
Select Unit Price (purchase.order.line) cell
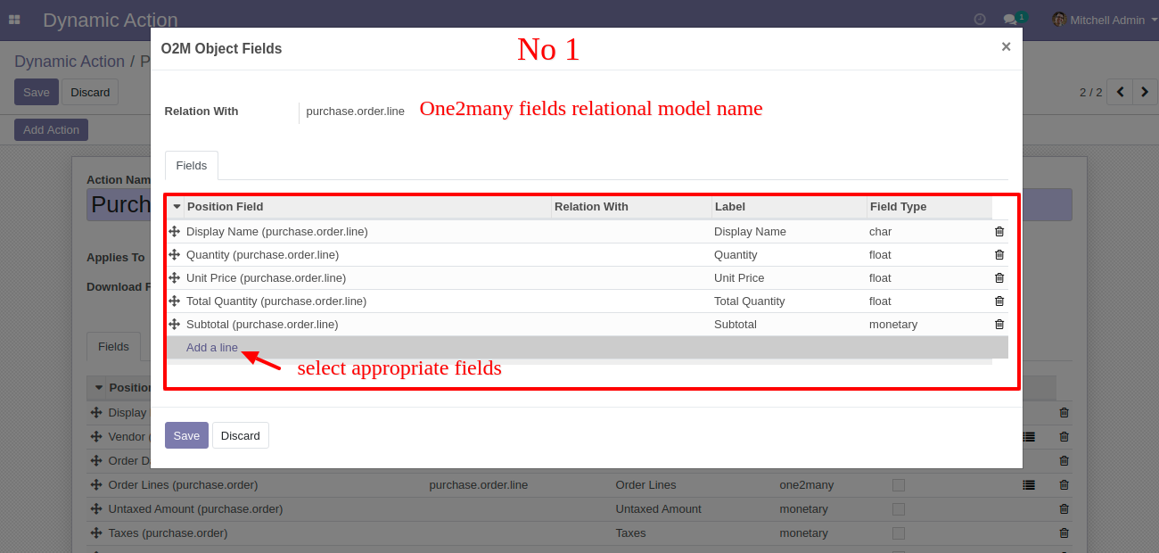click(x=266, y=277)
